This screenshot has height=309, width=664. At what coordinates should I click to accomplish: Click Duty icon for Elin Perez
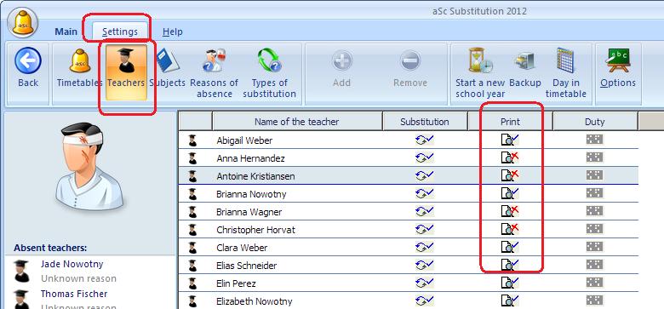594,283
